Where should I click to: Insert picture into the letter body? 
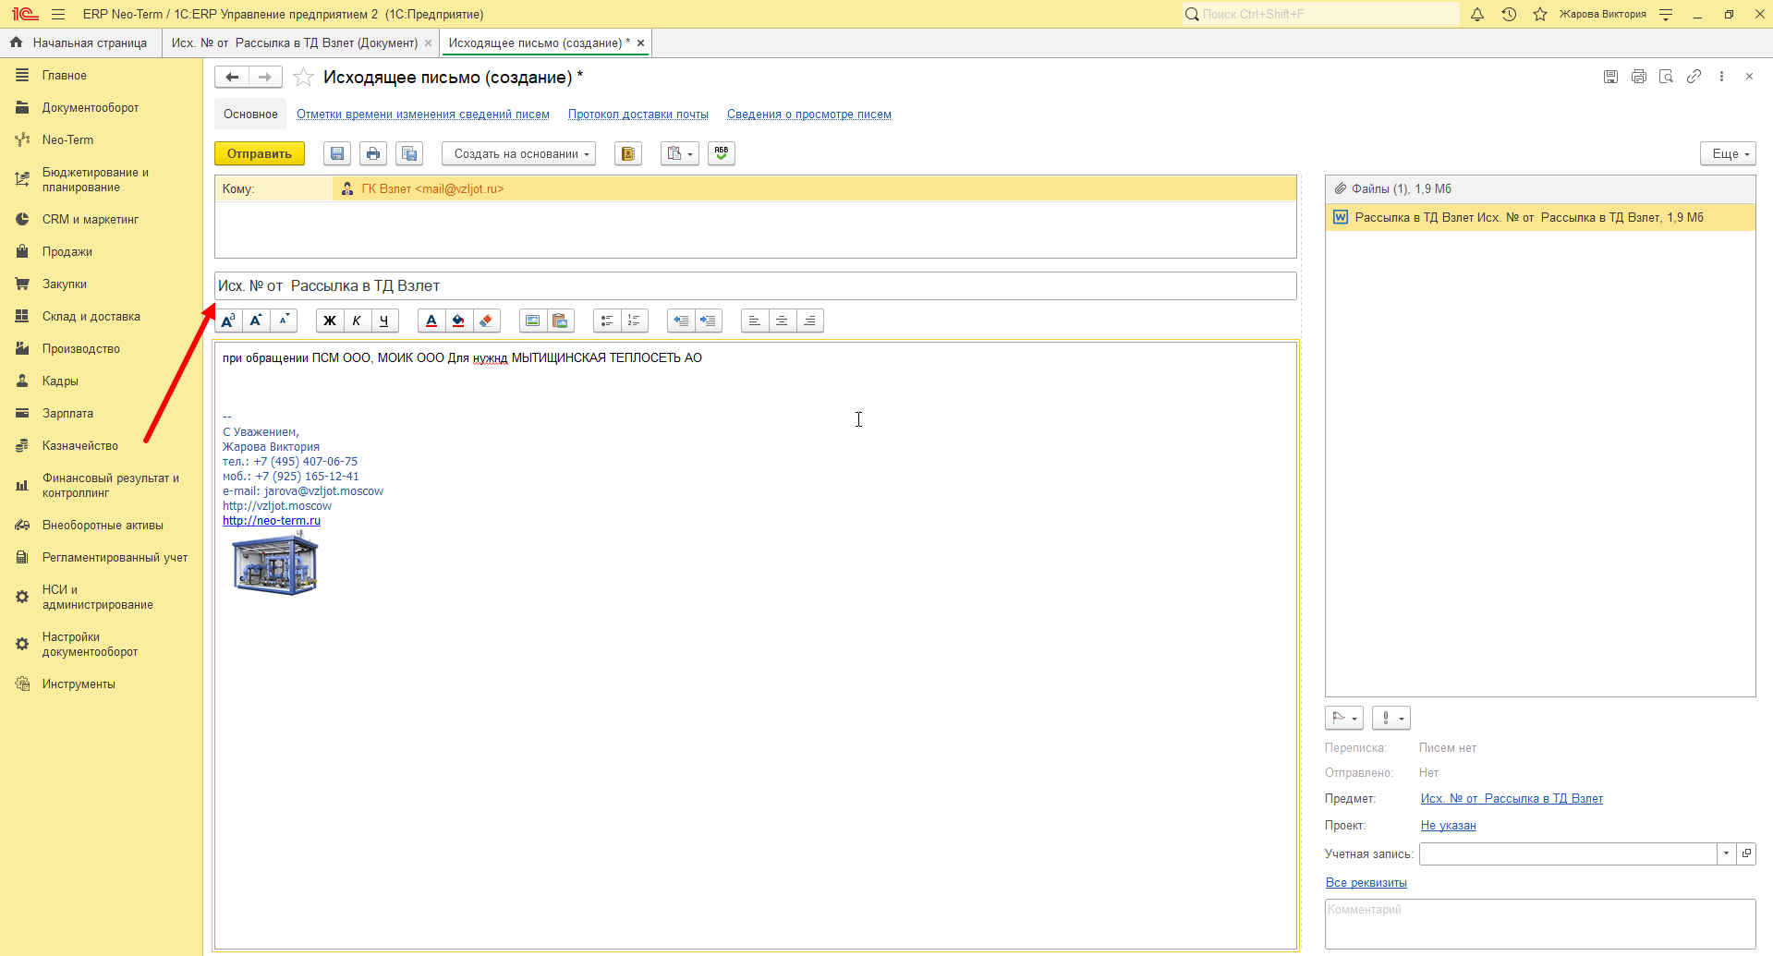pyautogui.click(x=533, y=321)
